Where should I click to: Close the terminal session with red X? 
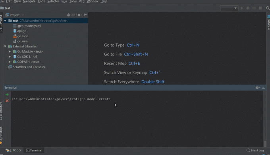[7, 101]
